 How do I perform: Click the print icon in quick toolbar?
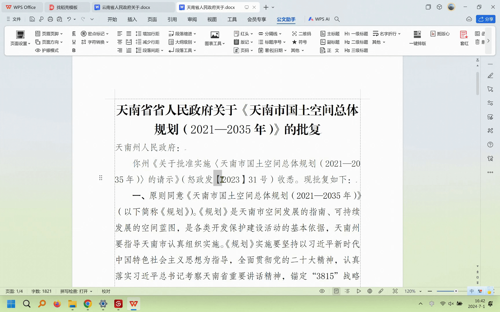(50, 19)
